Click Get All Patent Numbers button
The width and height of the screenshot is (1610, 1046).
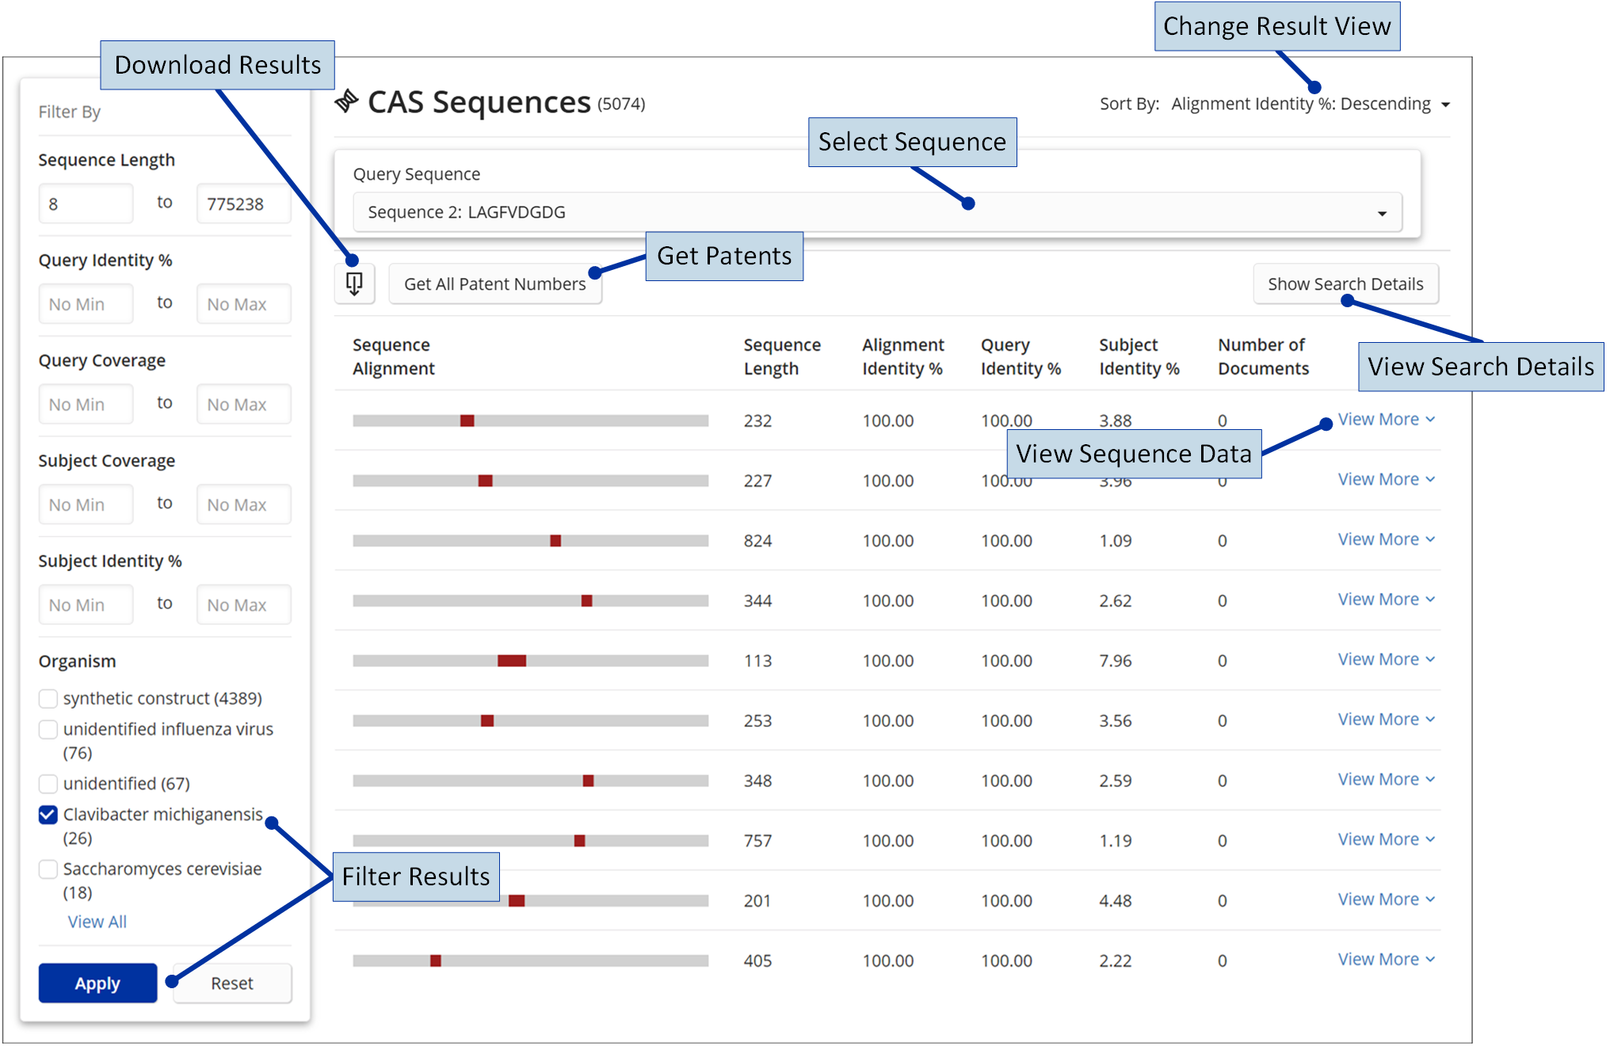coord(495,284)
